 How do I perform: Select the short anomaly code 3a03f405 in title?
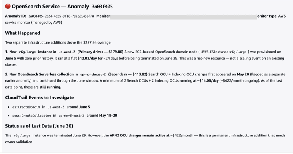[x=102, y=7]
